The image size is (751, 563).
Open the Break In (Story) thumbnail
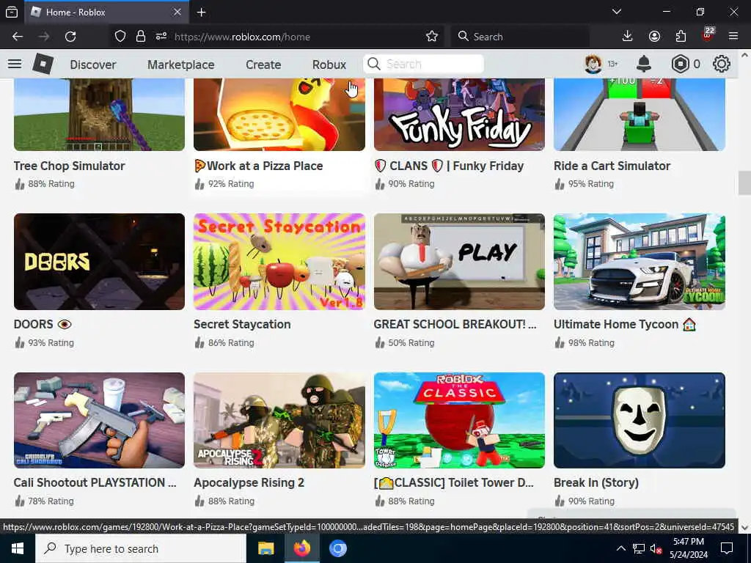(640, 420)
